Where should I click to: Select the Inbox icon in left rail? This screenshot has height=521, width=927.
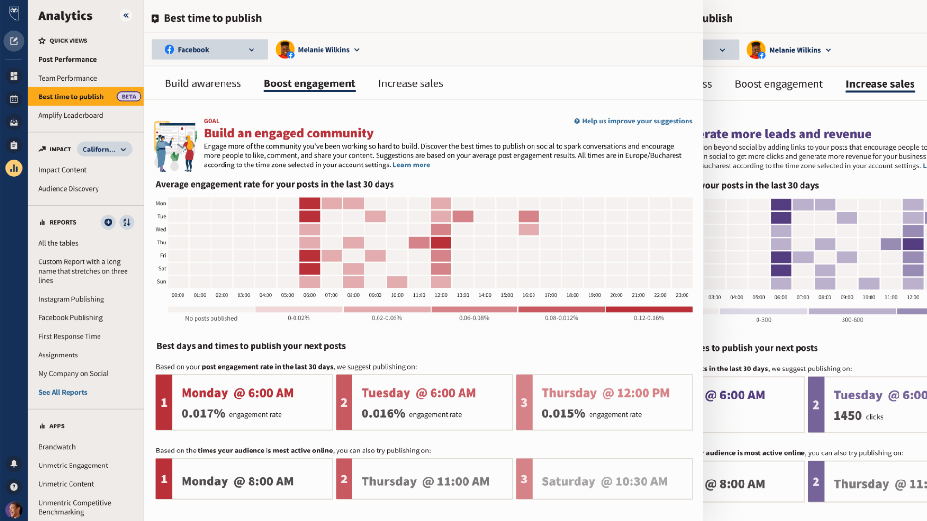click(x=14, y=122)
